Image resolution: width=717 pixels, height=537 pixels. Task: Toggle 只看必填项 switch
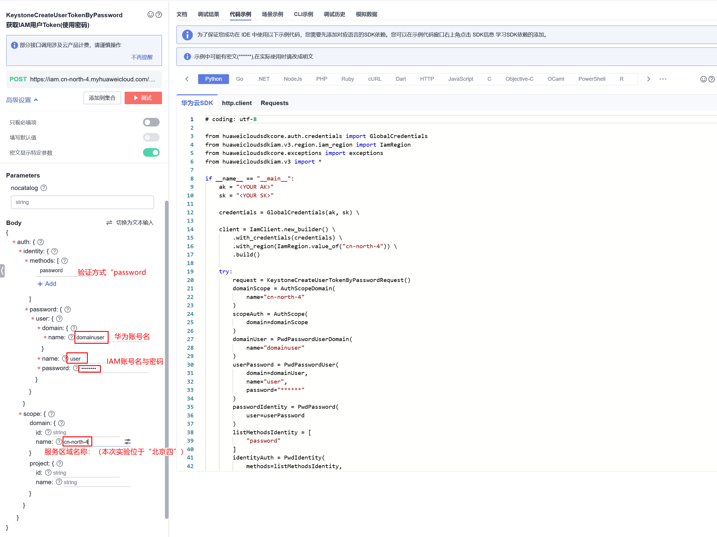(151, 122)
